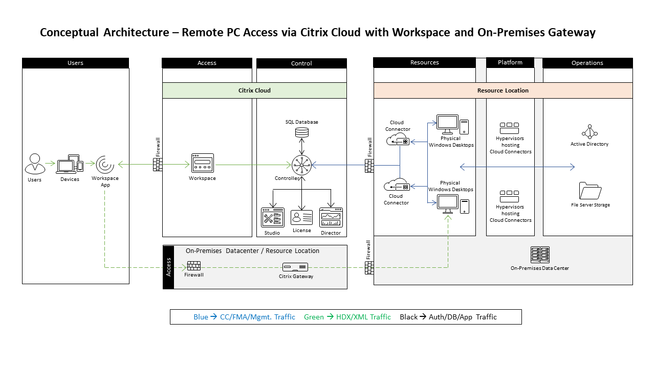Screen dimensions: 655x368
Task: Select the File Server Storage folder icon
Action: point(591,191)
